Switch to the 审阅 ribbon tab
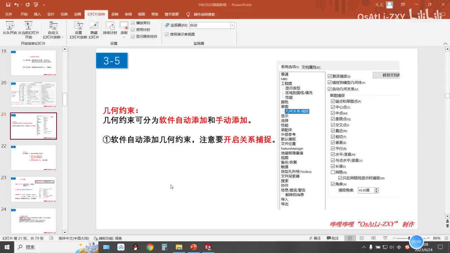 [128, 14]
